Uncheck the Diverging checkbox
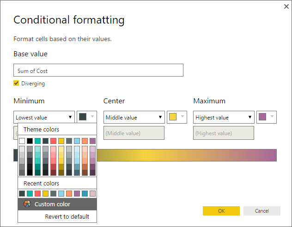 [x=17, y=84]
